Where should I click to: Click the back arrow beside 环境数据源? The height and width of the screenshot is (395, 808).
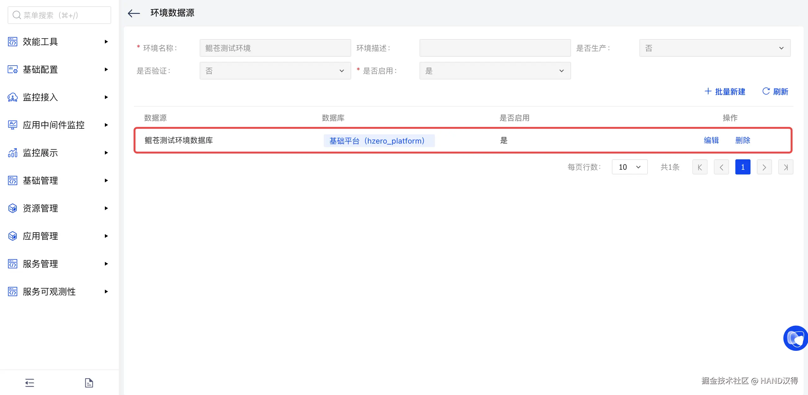point(134,13)
